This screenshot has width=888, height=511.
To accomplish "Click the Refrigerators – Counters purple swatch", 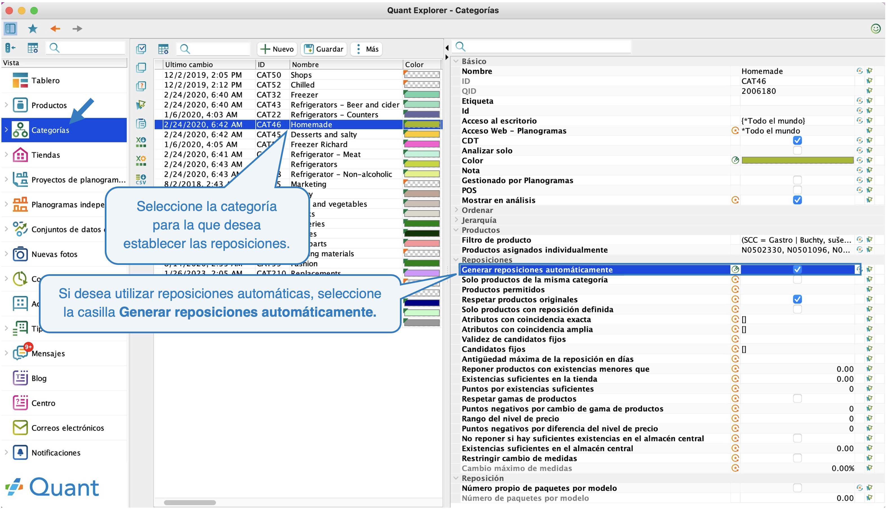I will coord(421,114).
